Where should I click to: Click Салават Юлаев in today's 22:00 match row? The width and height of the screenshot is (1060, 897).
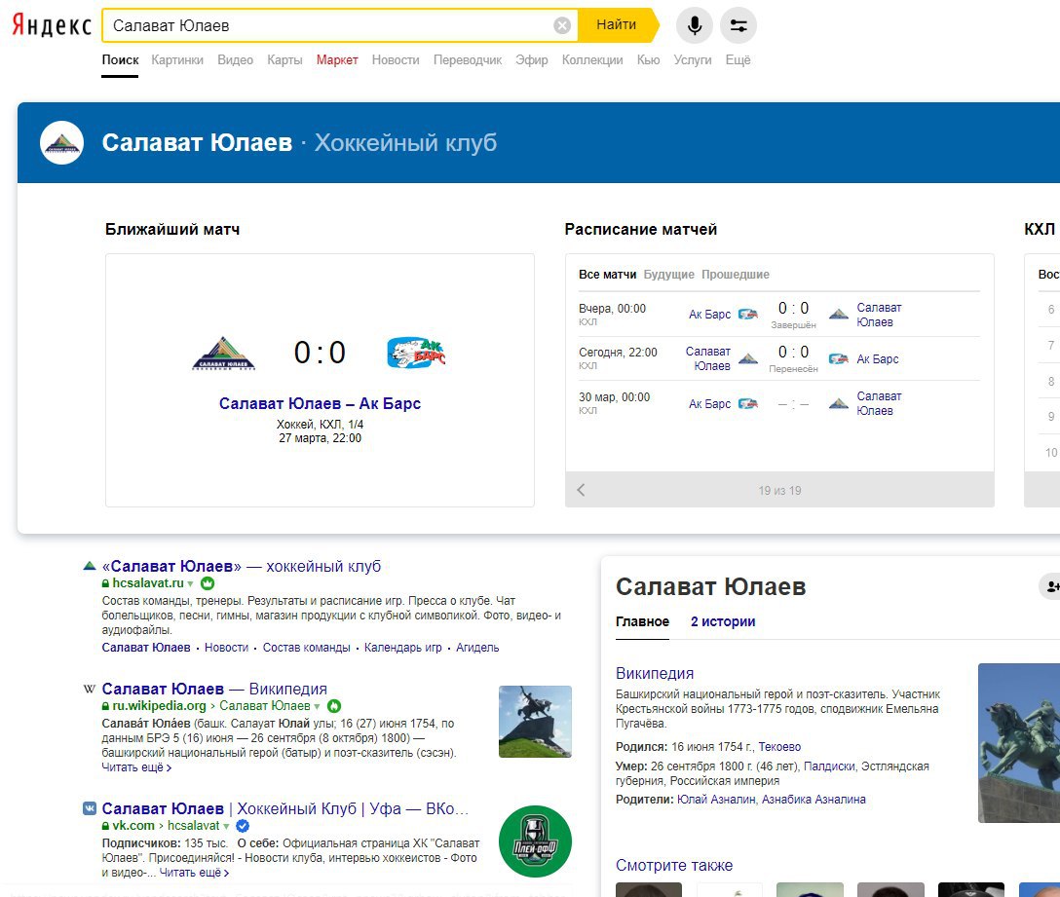(x=707, y=359)
